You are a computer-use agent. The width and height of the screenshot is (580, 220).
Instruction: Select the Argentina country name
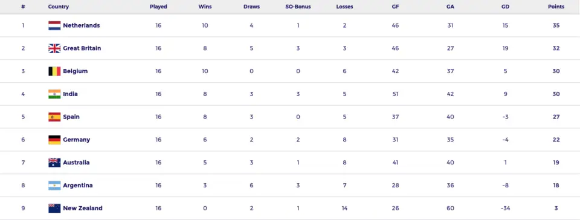78,186
